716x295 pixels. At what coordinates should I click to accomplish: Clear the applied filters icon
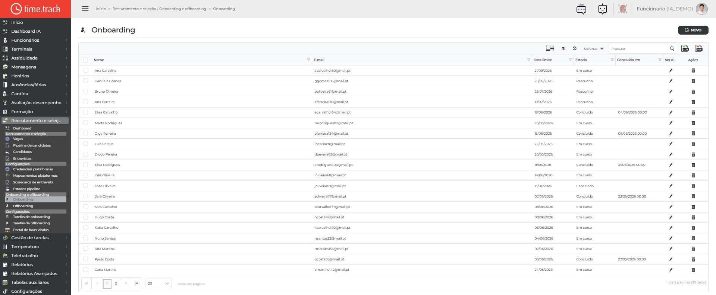click(563, 48)
